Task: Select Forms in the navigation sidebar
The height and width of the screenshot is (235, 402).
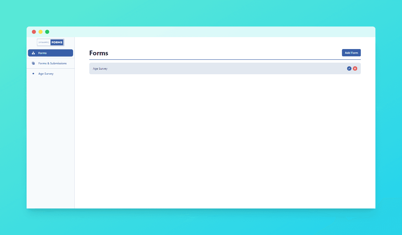Action: click(x=43, y=53)
